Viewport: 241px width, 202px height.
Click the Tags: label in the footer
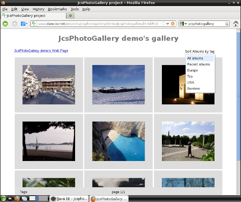24,192
